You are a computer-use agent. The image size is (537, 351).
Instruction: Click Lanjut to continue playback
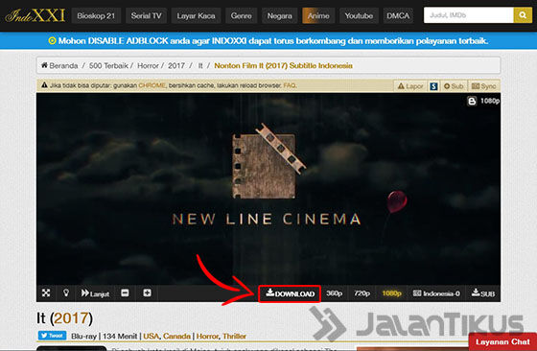(x=95, y=293)
